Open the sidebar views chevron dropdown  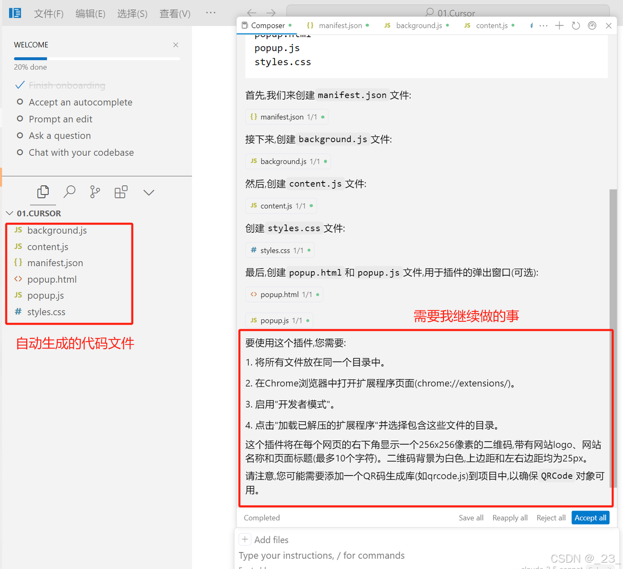(148, 192)
